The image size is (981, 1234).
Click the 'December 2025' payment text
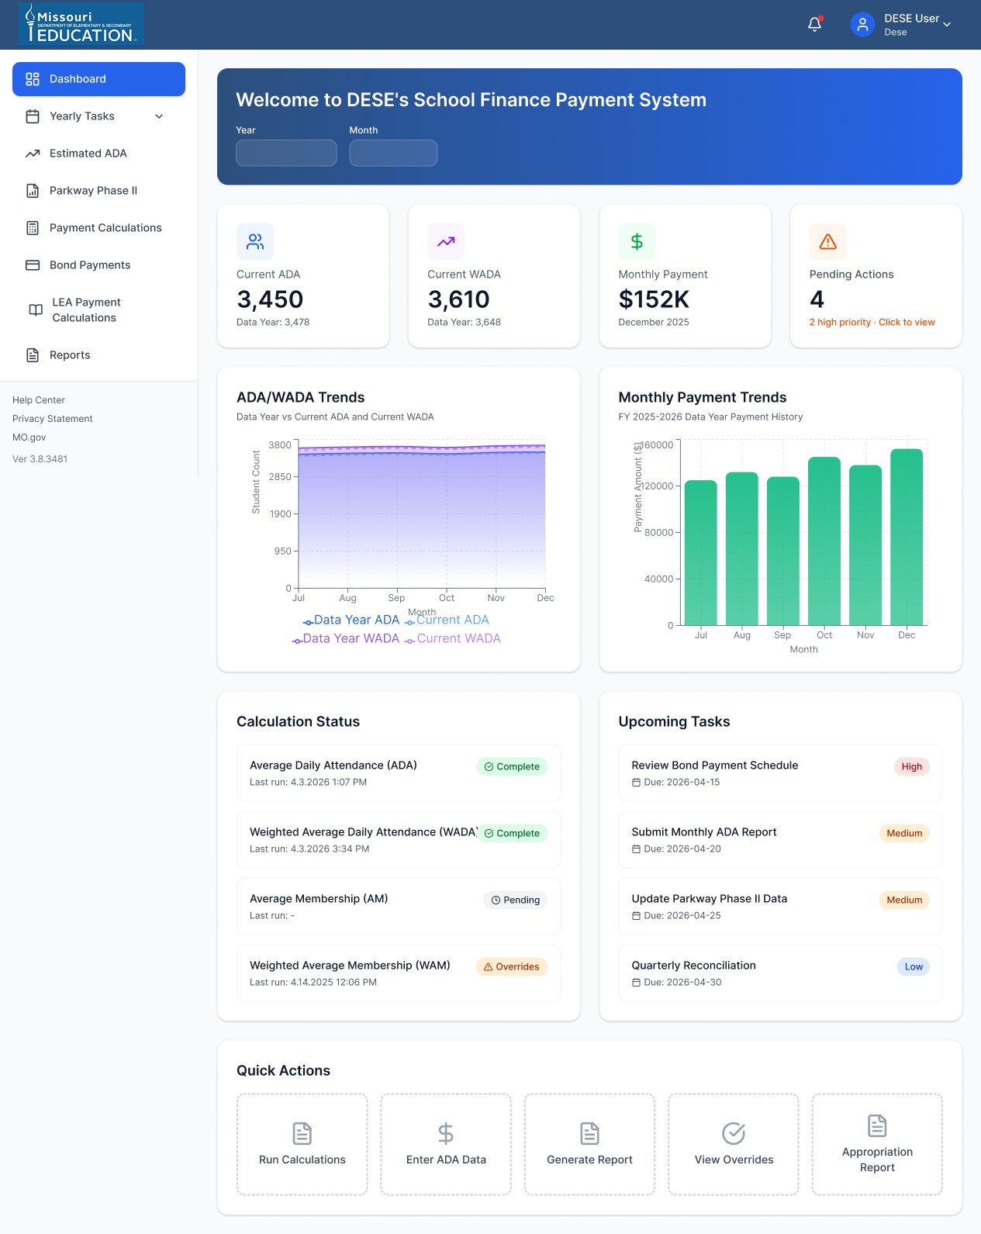(654, 323)
